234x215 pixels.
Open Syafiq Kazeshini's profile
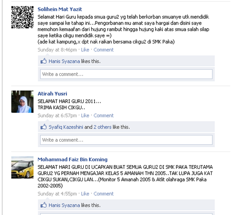[66, 127]
